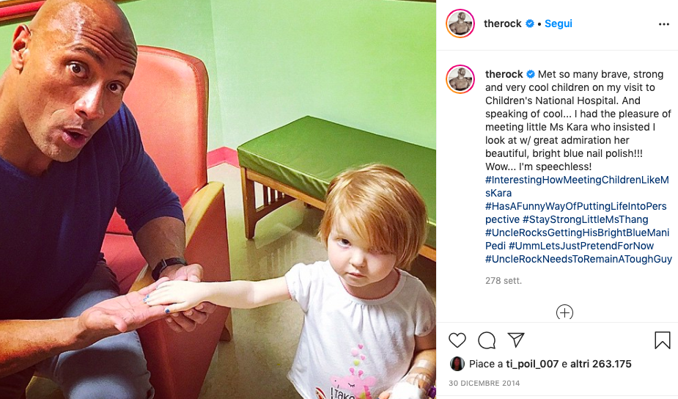Open hashtag #StayStrongLittleMsThang
Viewport: 678px width, 399px height.
(x=585, y=219)
